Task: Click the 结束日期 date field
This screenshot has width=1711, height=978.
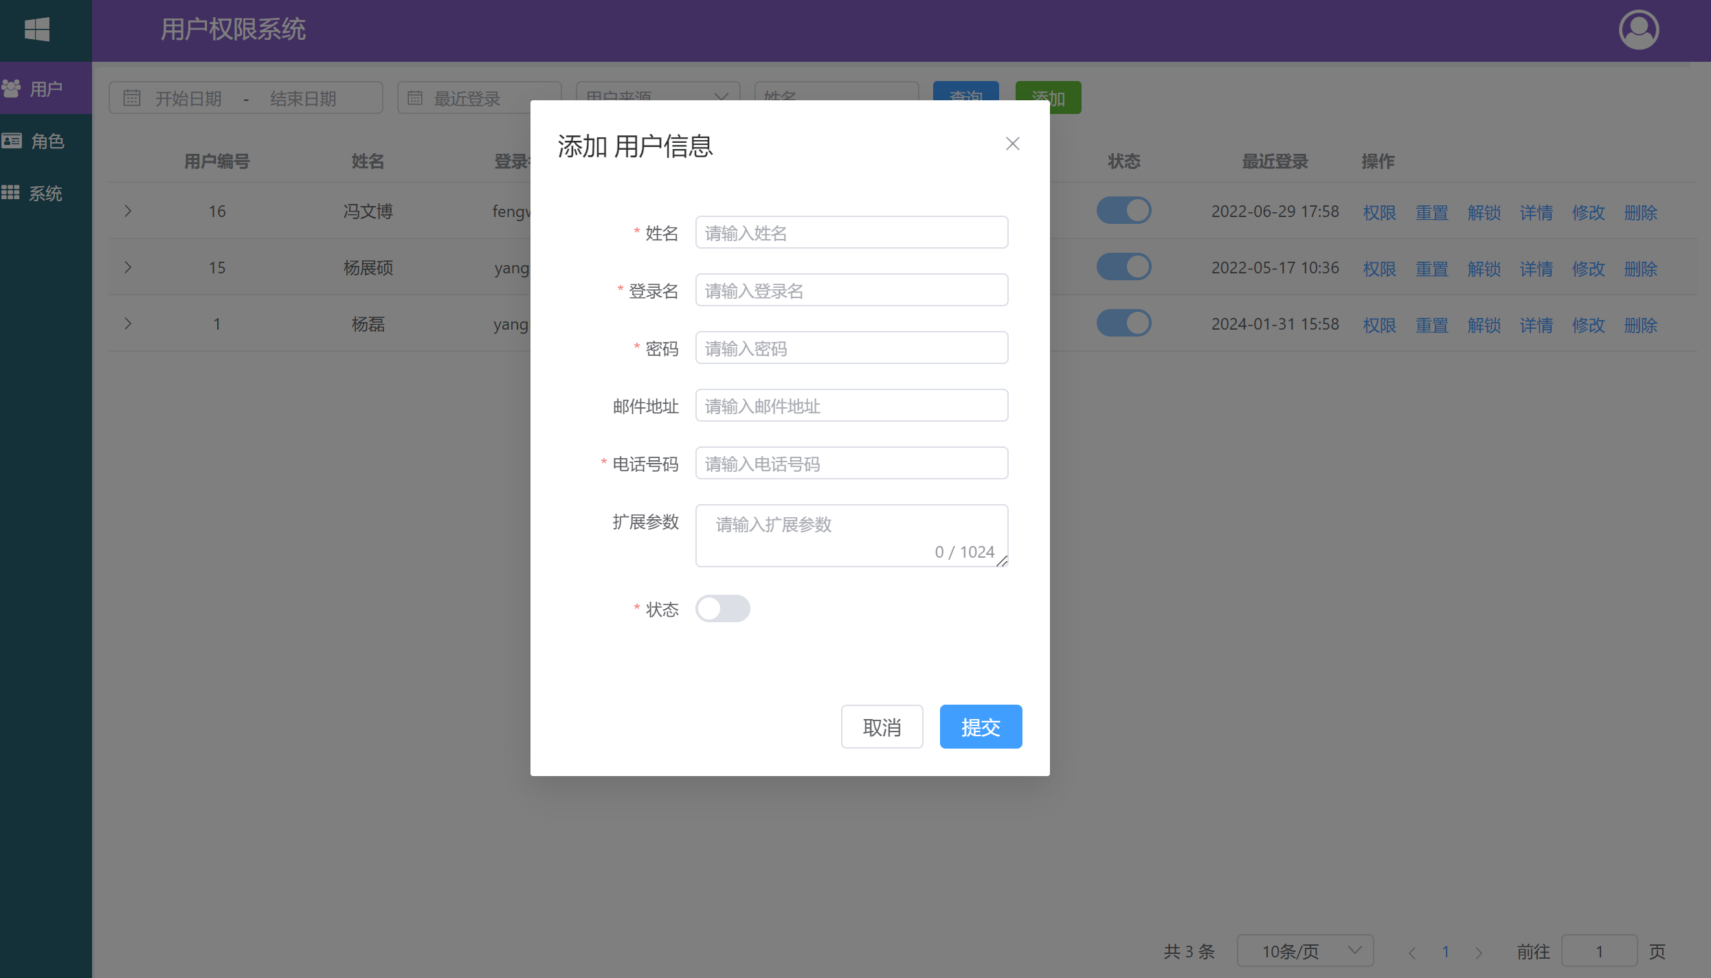Action: (x=303, y=98)
